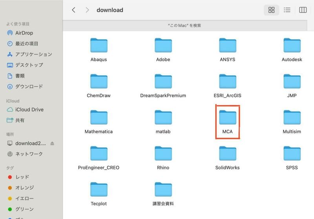
Task: Click the タグ section header
Action: 10,168
